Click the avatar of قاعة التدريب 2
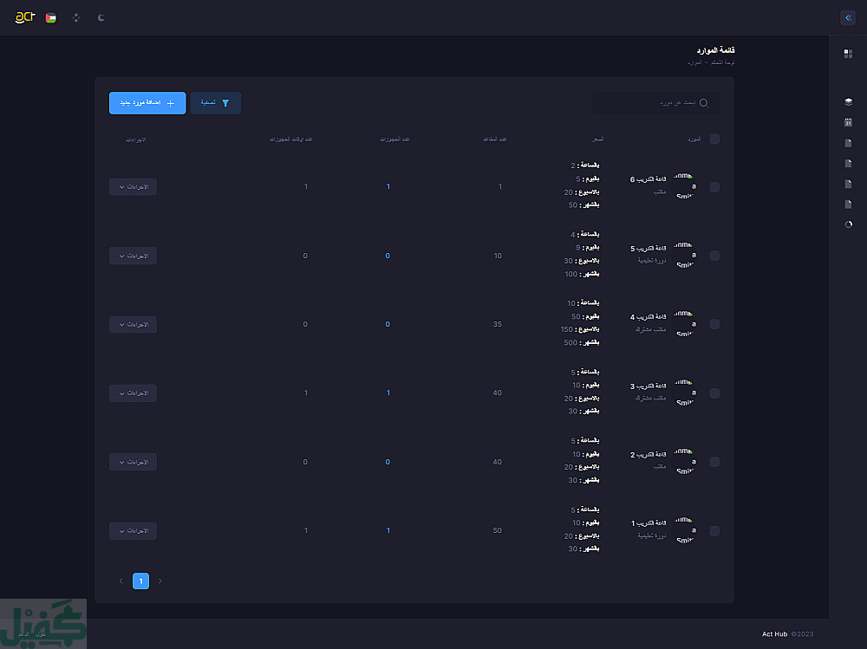 pyautogui.click(x=684, y=462)
